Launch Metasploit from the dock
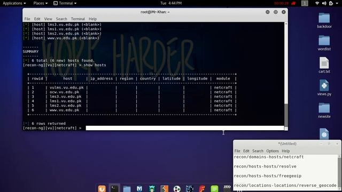Screen dimensions: 342x192 coord(139,188)
